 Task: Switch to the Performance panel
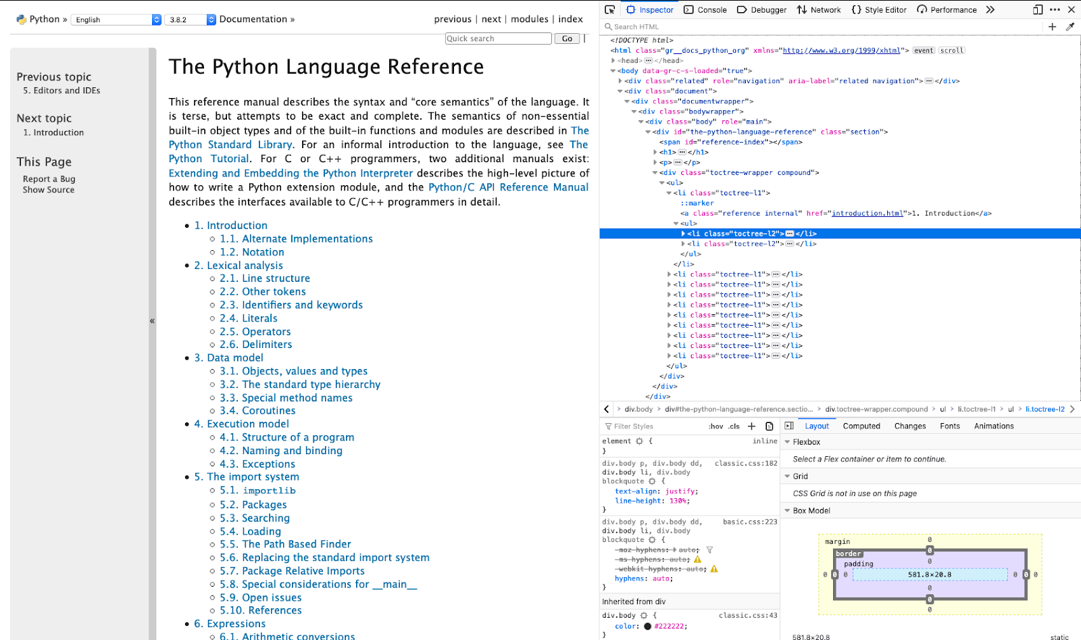pyautogui.click(x=947, y=9)
